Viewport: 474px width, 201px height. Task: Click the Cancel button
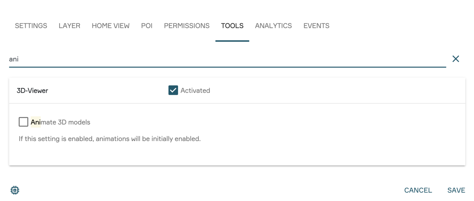[x=418, y=190]
